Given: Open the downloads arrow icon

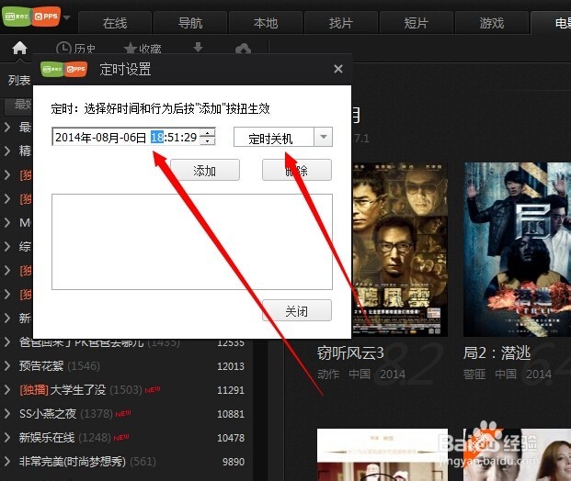Looking at the screenshot, I should (198, 47).
